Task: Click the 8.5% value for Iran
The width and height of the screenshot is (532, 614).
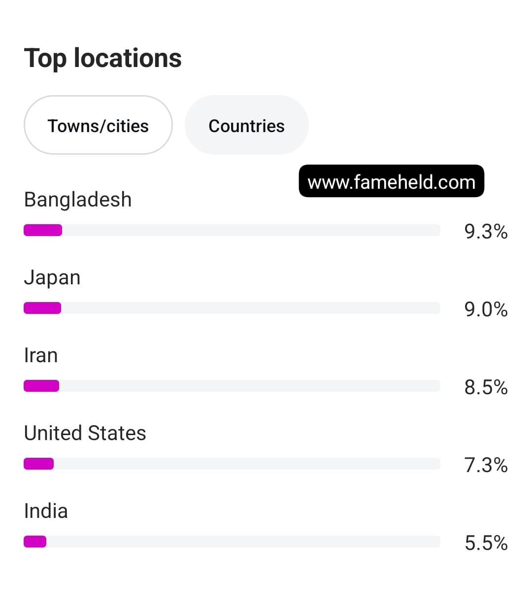Action: (486, 387)
